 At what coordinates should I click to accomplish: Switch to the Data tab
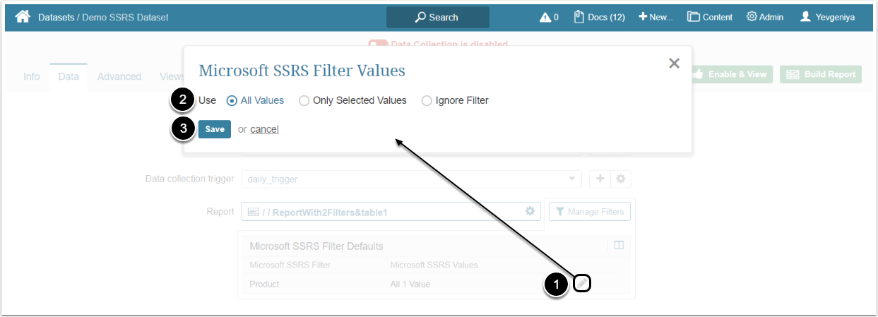click(x=69, y=76)
